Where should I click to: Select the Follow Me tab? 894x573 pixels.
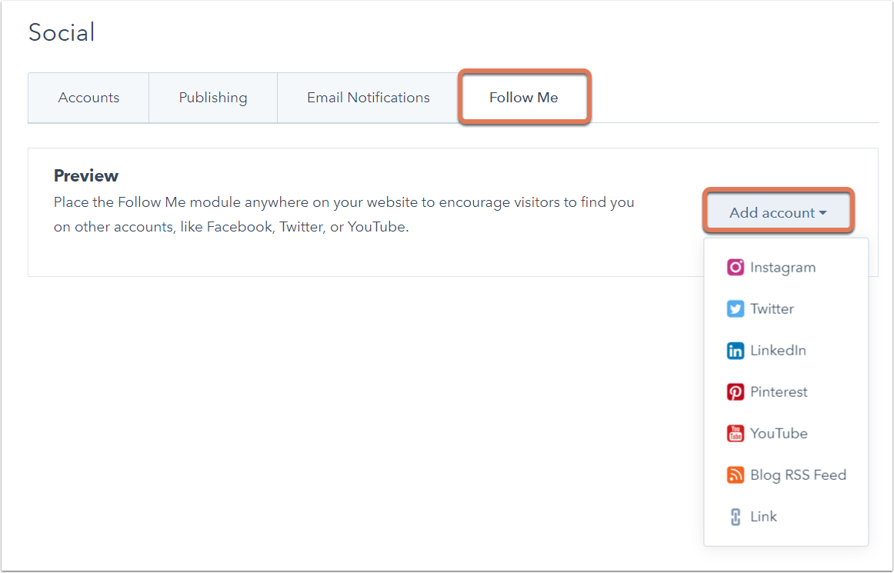tap(523, 97)
